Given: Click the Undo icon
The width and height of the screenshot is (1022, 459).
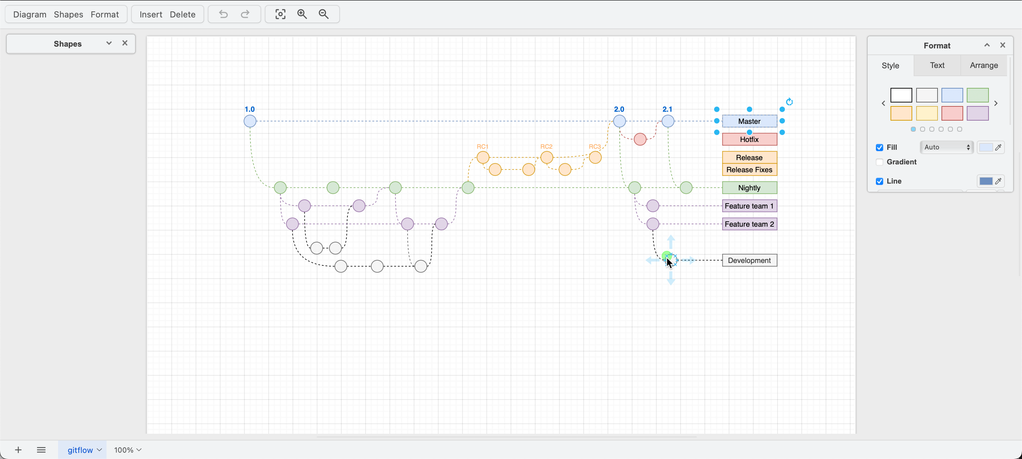Looking at the screenshot, I should tap(223, 14).
